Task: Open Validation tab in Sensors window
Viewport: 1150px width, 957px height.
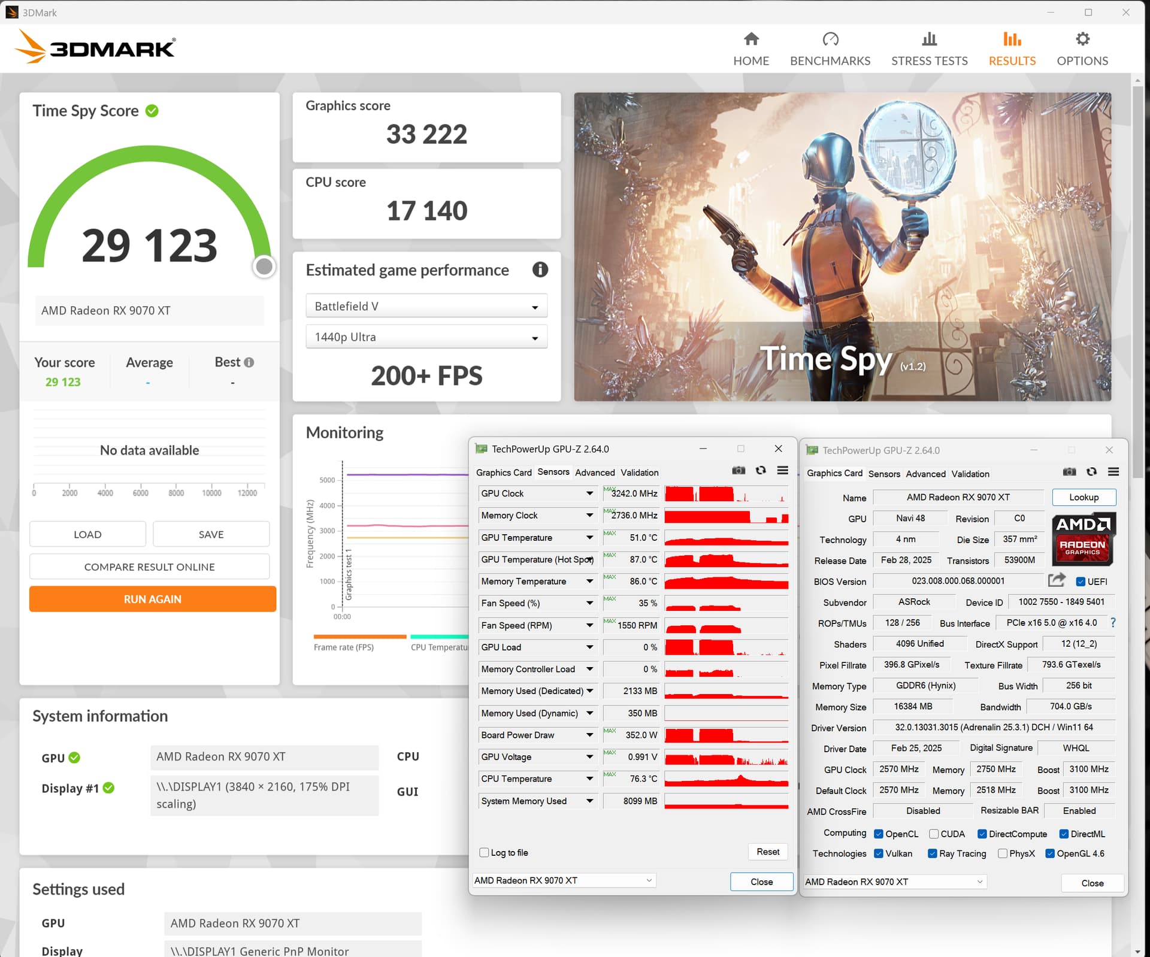Action: click(x=640, y=473)
